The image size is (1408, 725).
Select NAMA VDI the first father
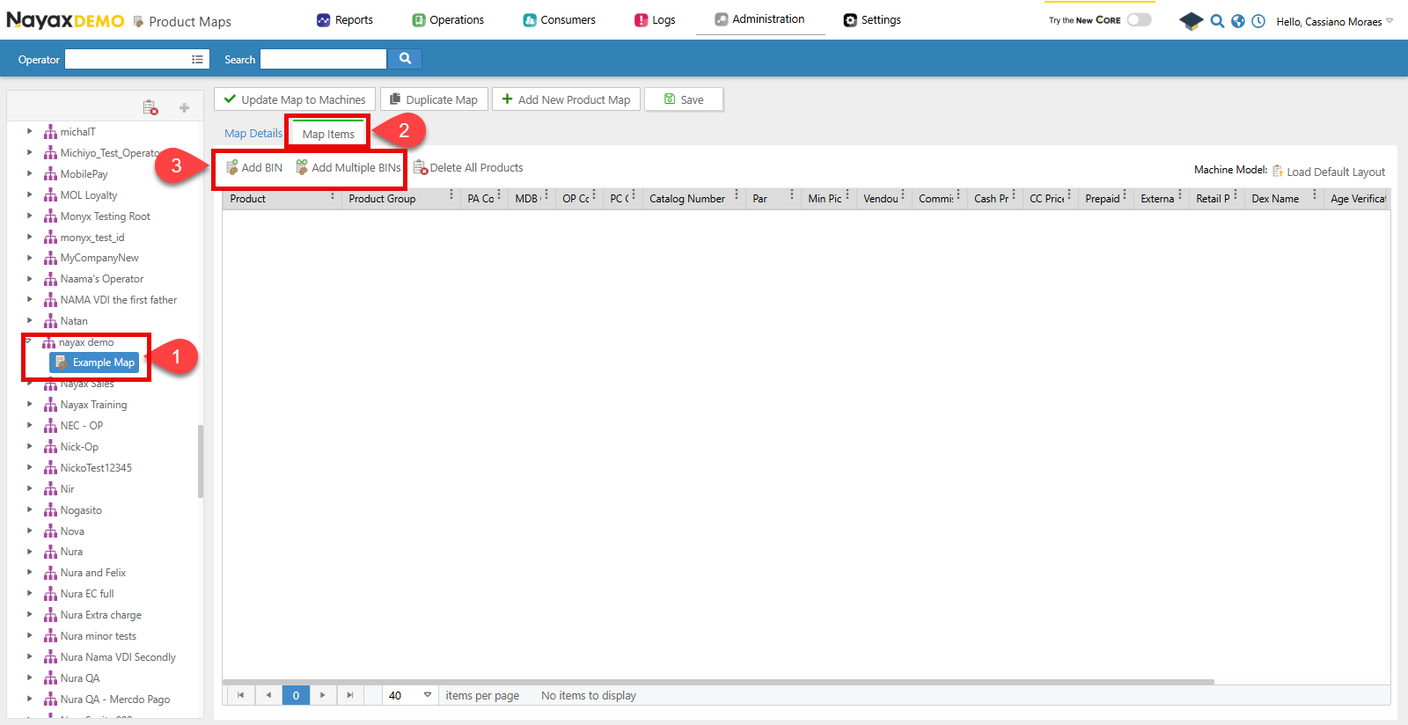point(119,300)
